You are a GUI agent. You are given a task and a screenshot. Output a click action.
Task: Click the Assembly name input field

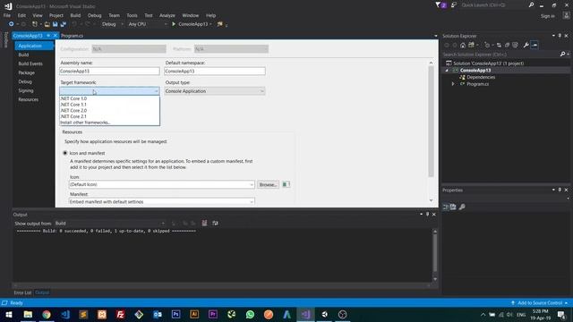[109, 72]
